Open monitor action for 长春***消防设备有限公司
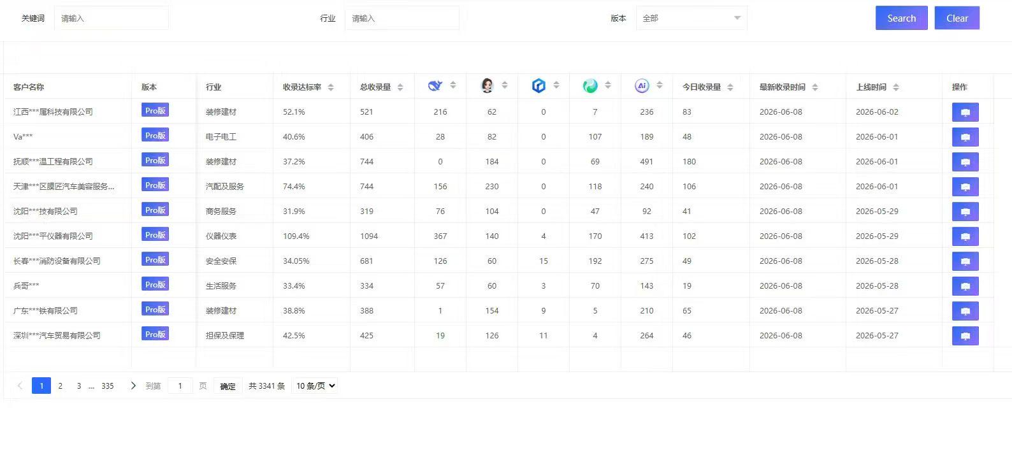The width and height of the screenshot is (1012, 469). click(x=965, y=261)
